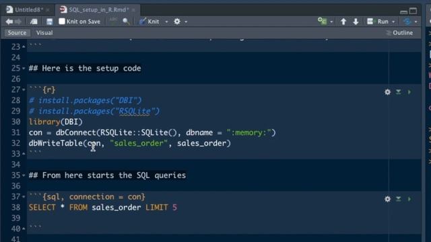
Task: Fold the sql chunk at line 37
Action: [24, 197]
